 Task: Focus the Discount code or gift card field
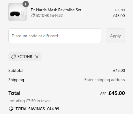55,36
